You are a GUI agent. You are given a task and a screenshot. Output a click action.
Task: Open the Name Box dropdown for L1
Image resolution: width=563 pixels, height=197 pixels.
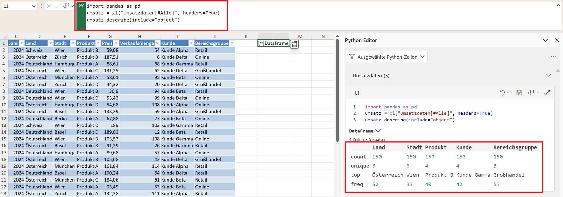34,6
